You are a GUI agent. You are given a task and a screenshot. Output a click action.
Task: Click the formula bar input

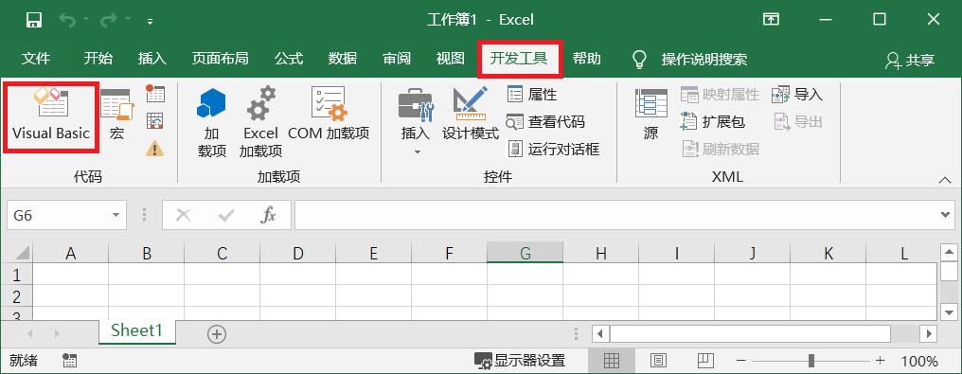[617, 215]
